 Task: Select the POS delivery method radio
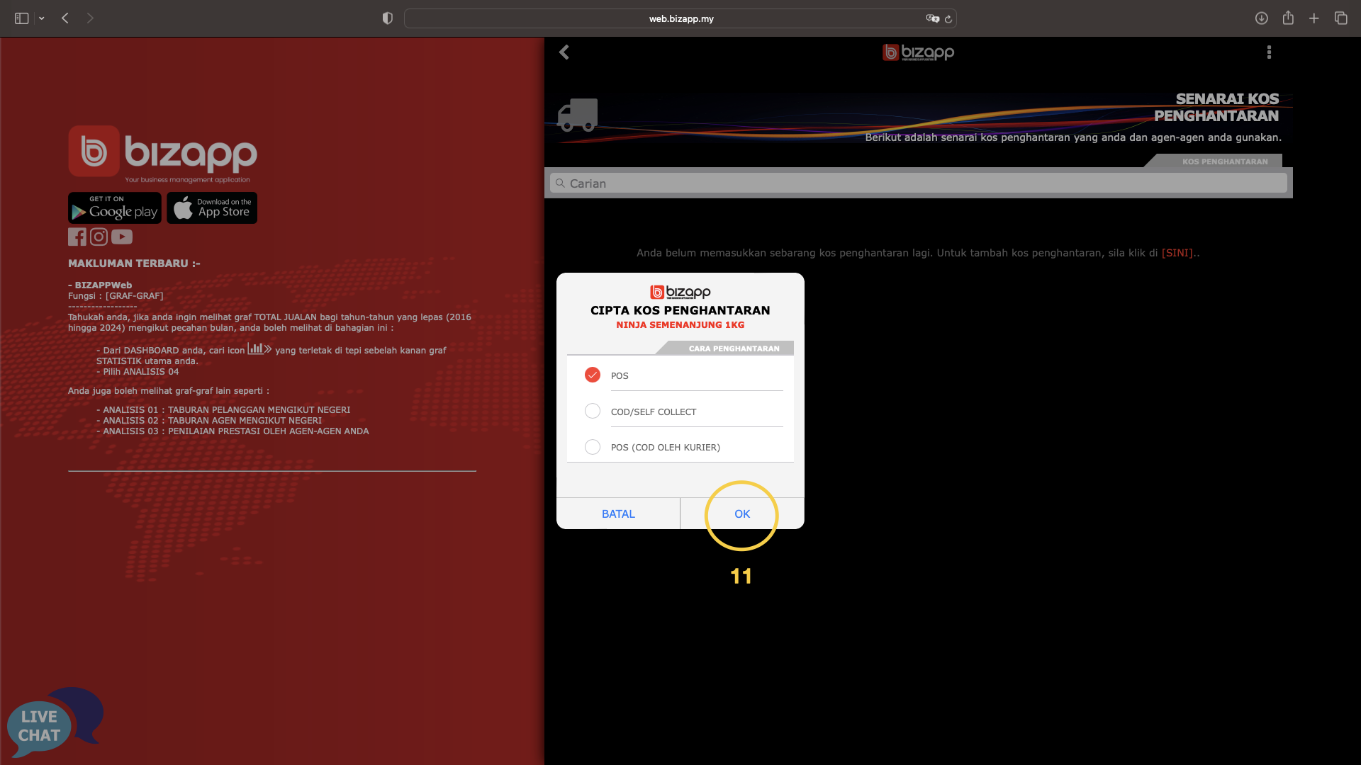(593, 375)
